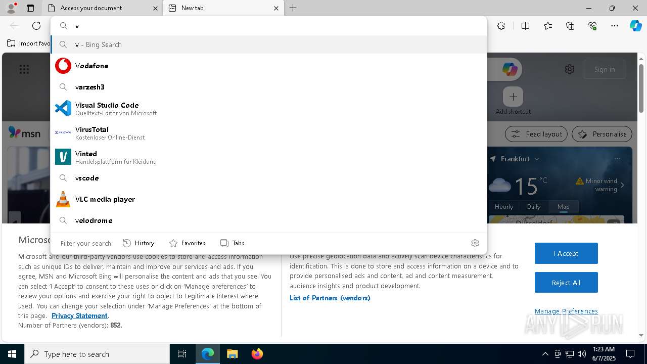Select the Visual Studio Code suggestion
Image resolution: width=647 pixels, height=364 pixels.
point(268,108)
